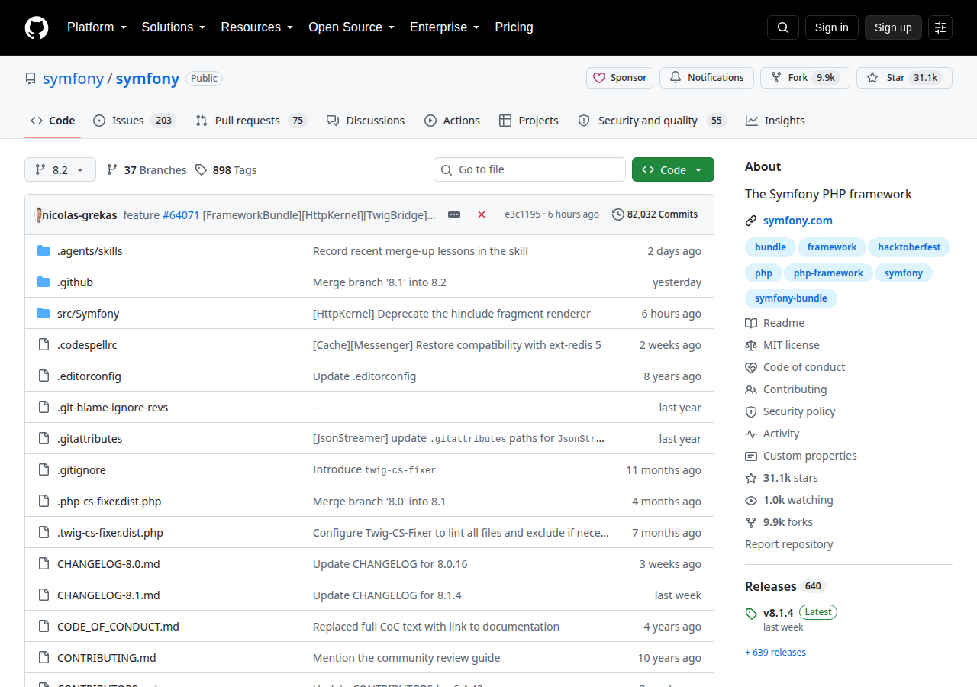The width and height of the screenshot is (977, 687).
Task: Click the Activity pulse icon
Action: click(x=751, y=434)
